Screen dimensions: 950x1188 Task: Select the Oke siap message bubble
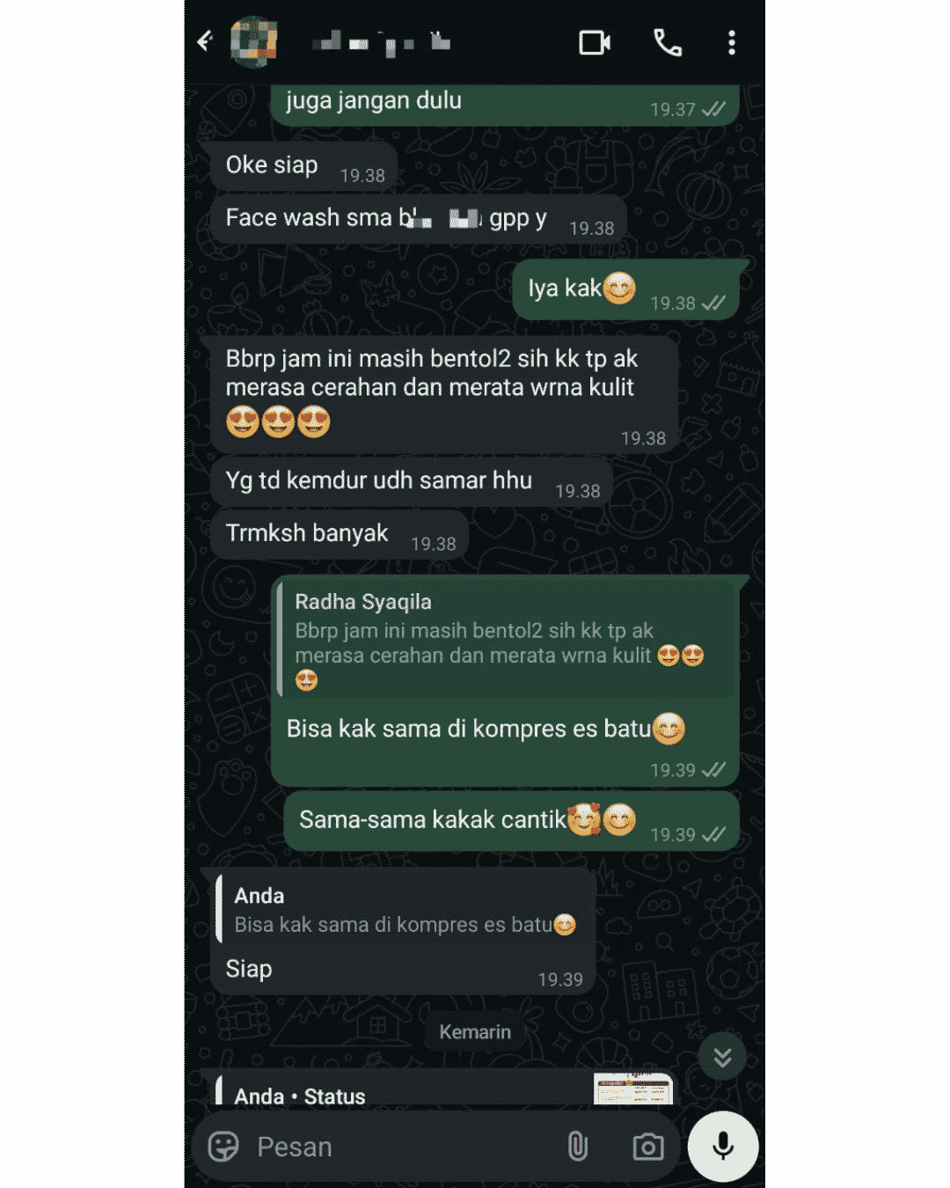(303, 165)
